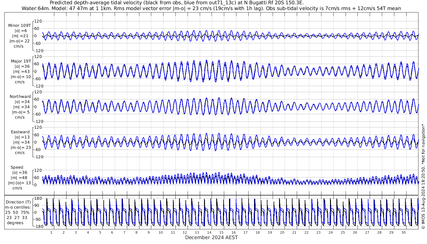The height and width of the screenshot is (244, 427).
Task: Click day 10 on the date axis
Action: tap(160, 232)
